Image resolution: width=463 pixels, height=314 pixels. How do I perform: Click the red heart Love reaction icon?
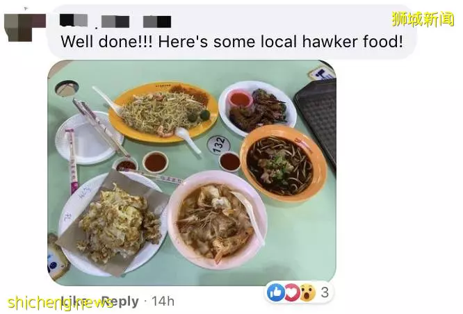[291, 292]
